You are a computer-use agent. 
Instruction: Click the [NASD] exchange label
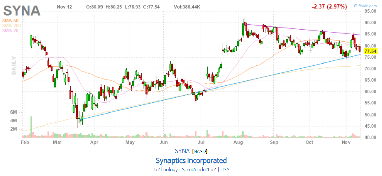pyautogui.click(x=200, y=151)
